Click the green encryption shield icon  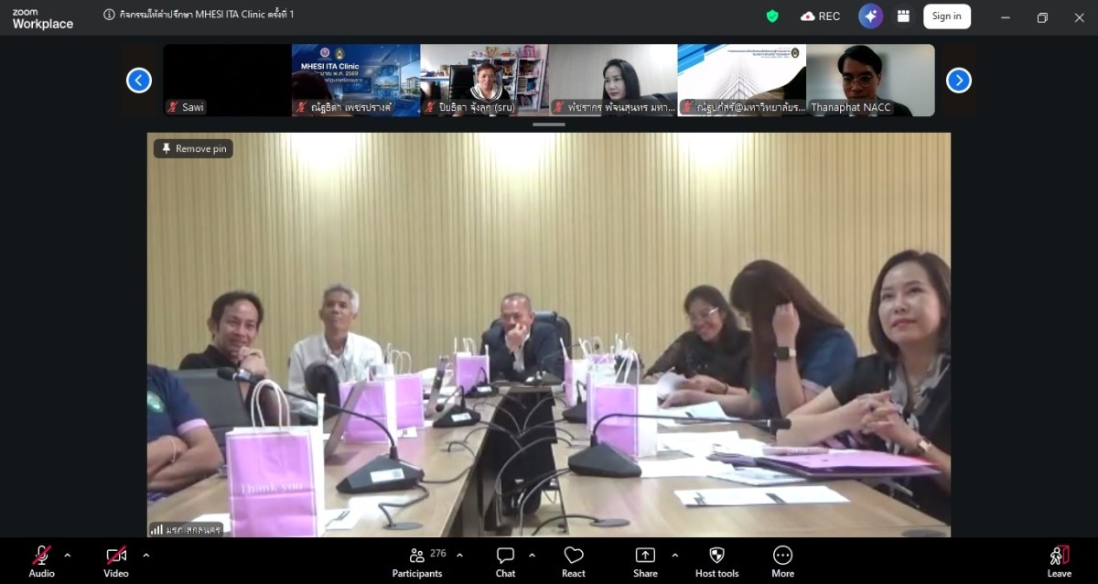[772, 16]
